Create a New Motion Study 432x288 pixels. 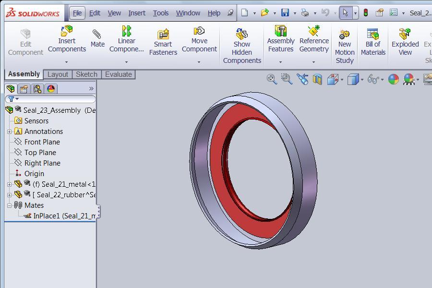(345, 46)
